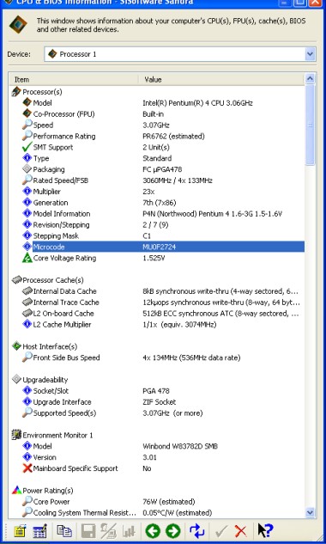
Task: Click the yellow clipboard Options toolbar icon
Action: (20, 531)
